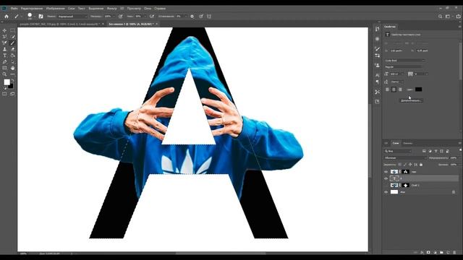Select the Rectangle shape tool
Viewport: 463px width, 260px height.
pyautogui.click(x=4, y=68)
